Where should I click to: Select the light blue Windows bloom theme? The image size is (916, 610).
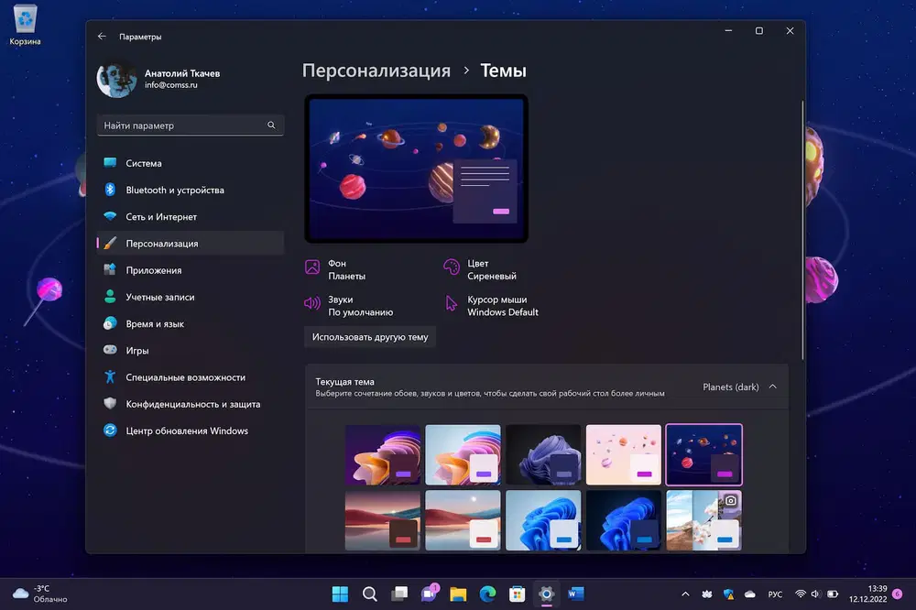point(543,520)
